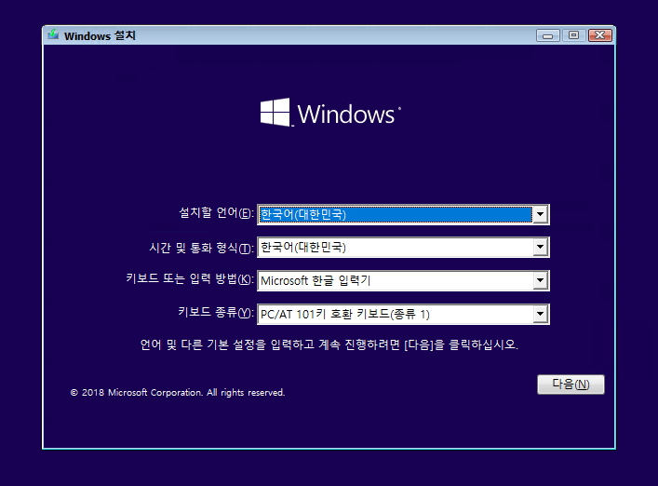This screenshot has width=658, height=486.
Task: Maximize the Windows 설치 window
Action: click(x=573, y=35)
